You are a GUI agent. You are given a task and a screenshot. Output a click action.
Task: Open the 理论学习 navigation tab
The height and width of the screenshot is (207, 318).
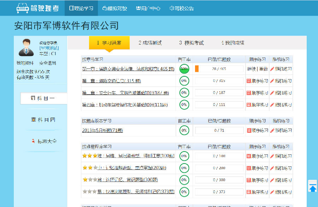81,8
